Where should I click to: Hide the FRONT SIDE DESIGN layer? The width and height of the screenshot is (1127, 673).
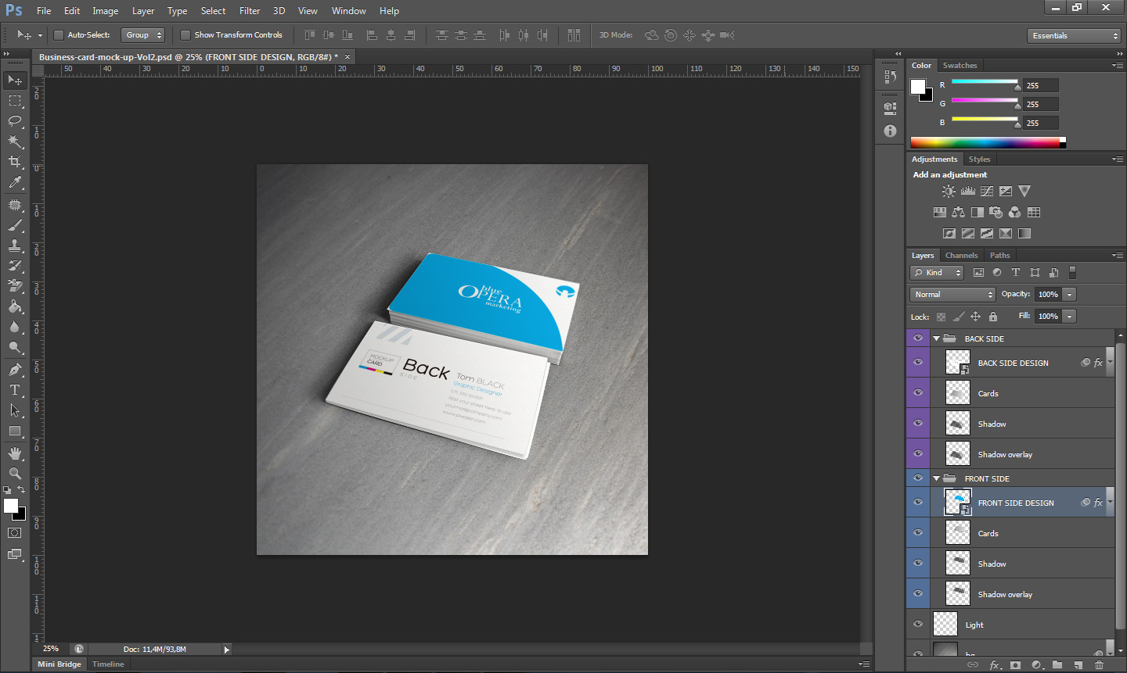point(918,502)
